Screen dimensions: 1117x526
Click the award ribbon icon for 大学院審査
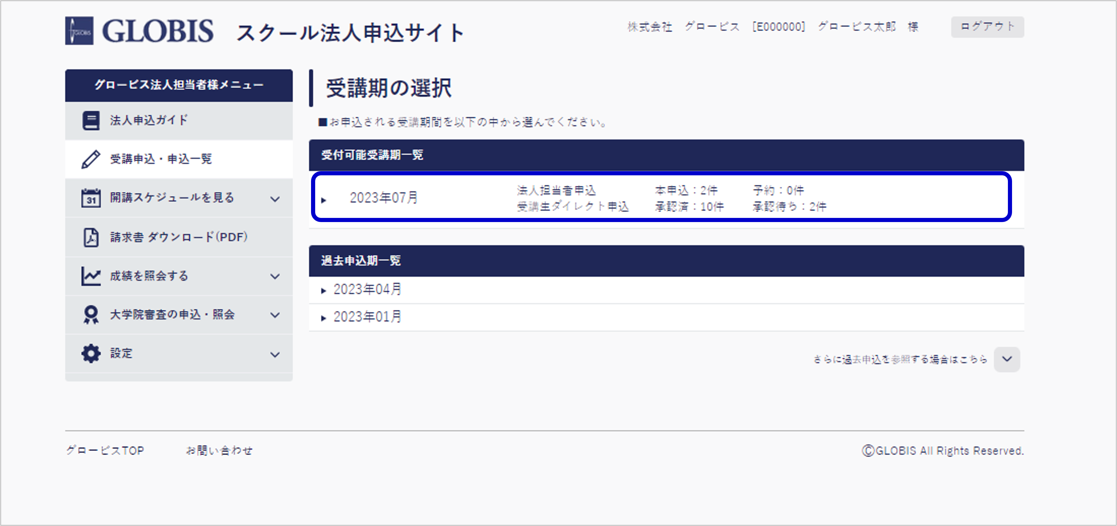point(91,315)
